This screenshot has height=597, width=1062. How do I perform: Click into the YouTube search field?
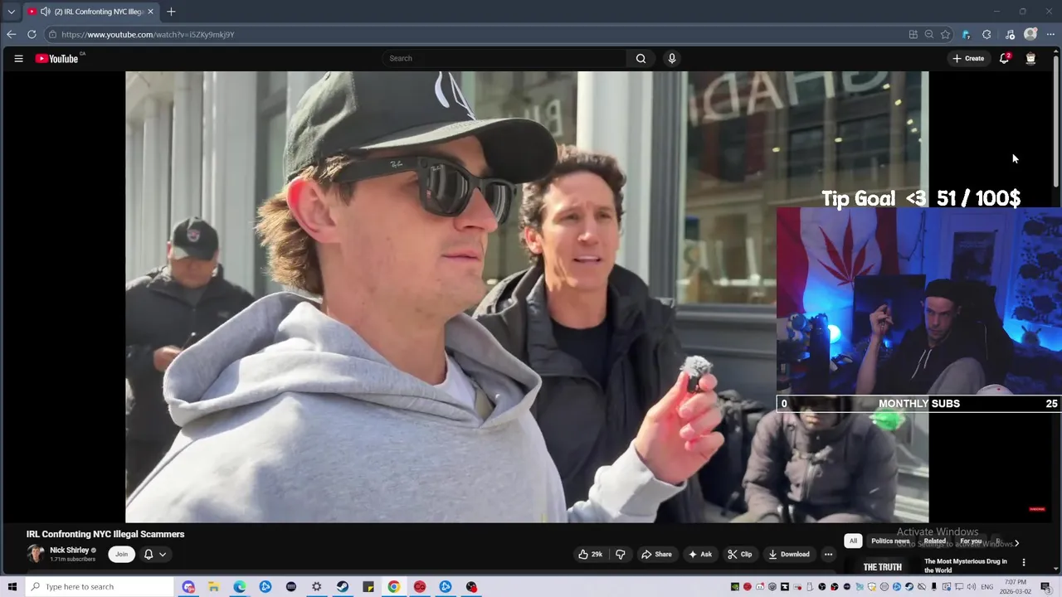click(x=504, y=58)
